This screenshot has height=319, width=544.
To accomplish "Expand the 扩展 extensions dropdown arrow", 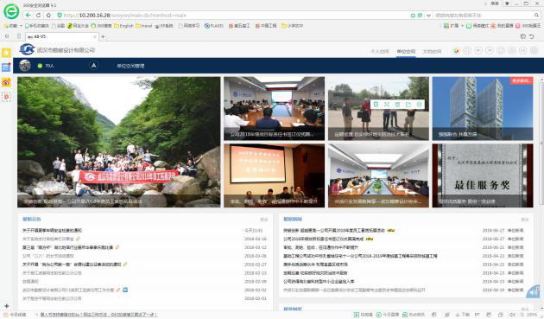I will click(462, 26).
